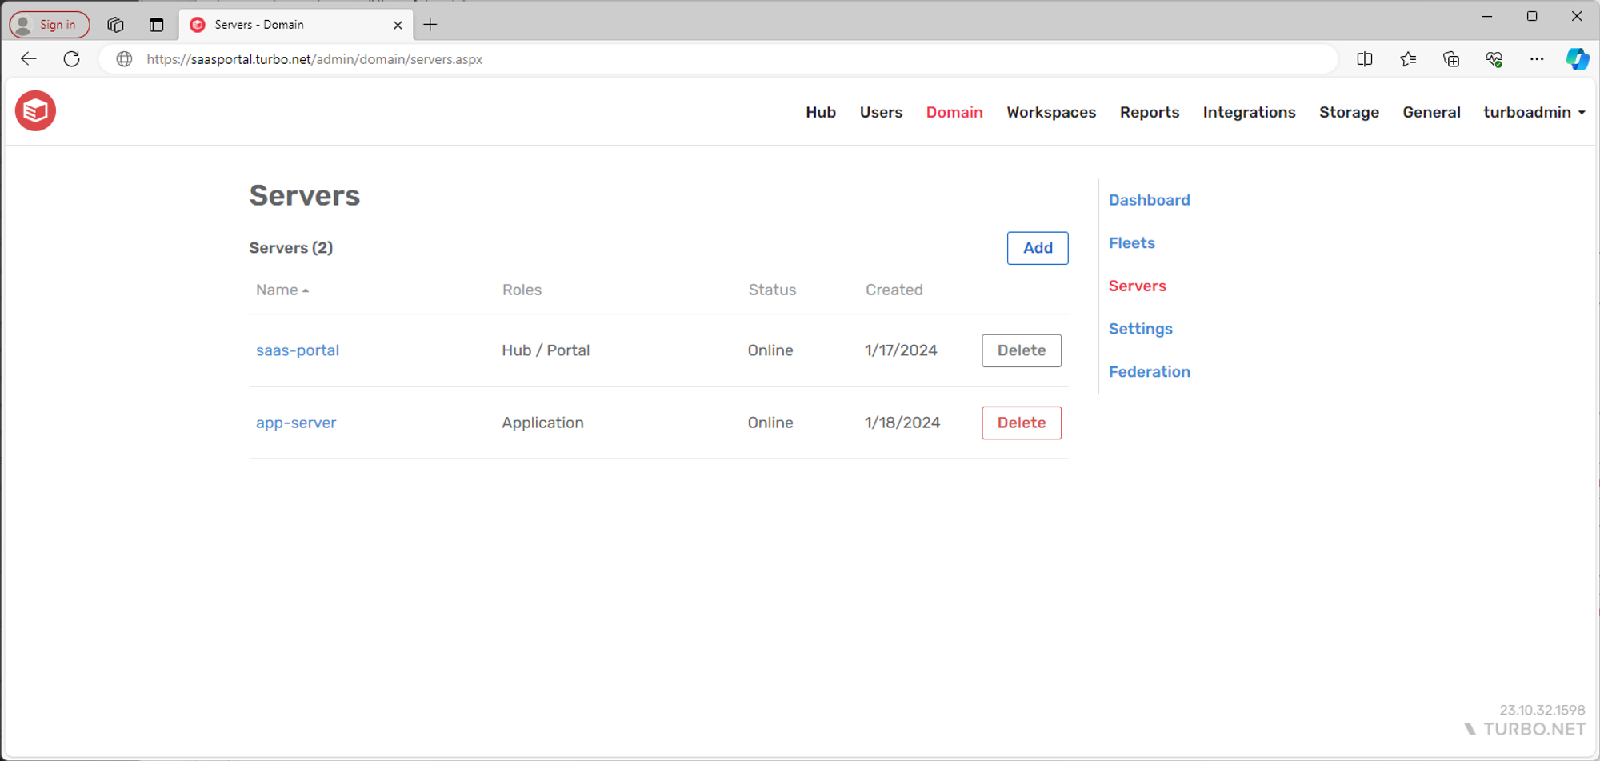Open Copilot from the browser toolbar
This screenshot has height=761, width=1600.
pos(1577,58)
